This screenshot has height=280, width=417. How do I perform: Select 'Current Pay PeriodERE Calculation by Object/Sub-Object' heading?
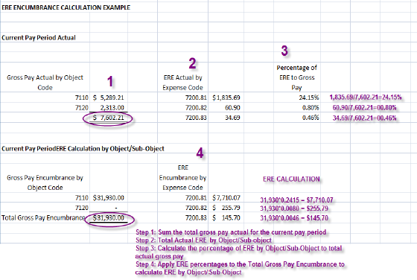[x=83, y=149]
